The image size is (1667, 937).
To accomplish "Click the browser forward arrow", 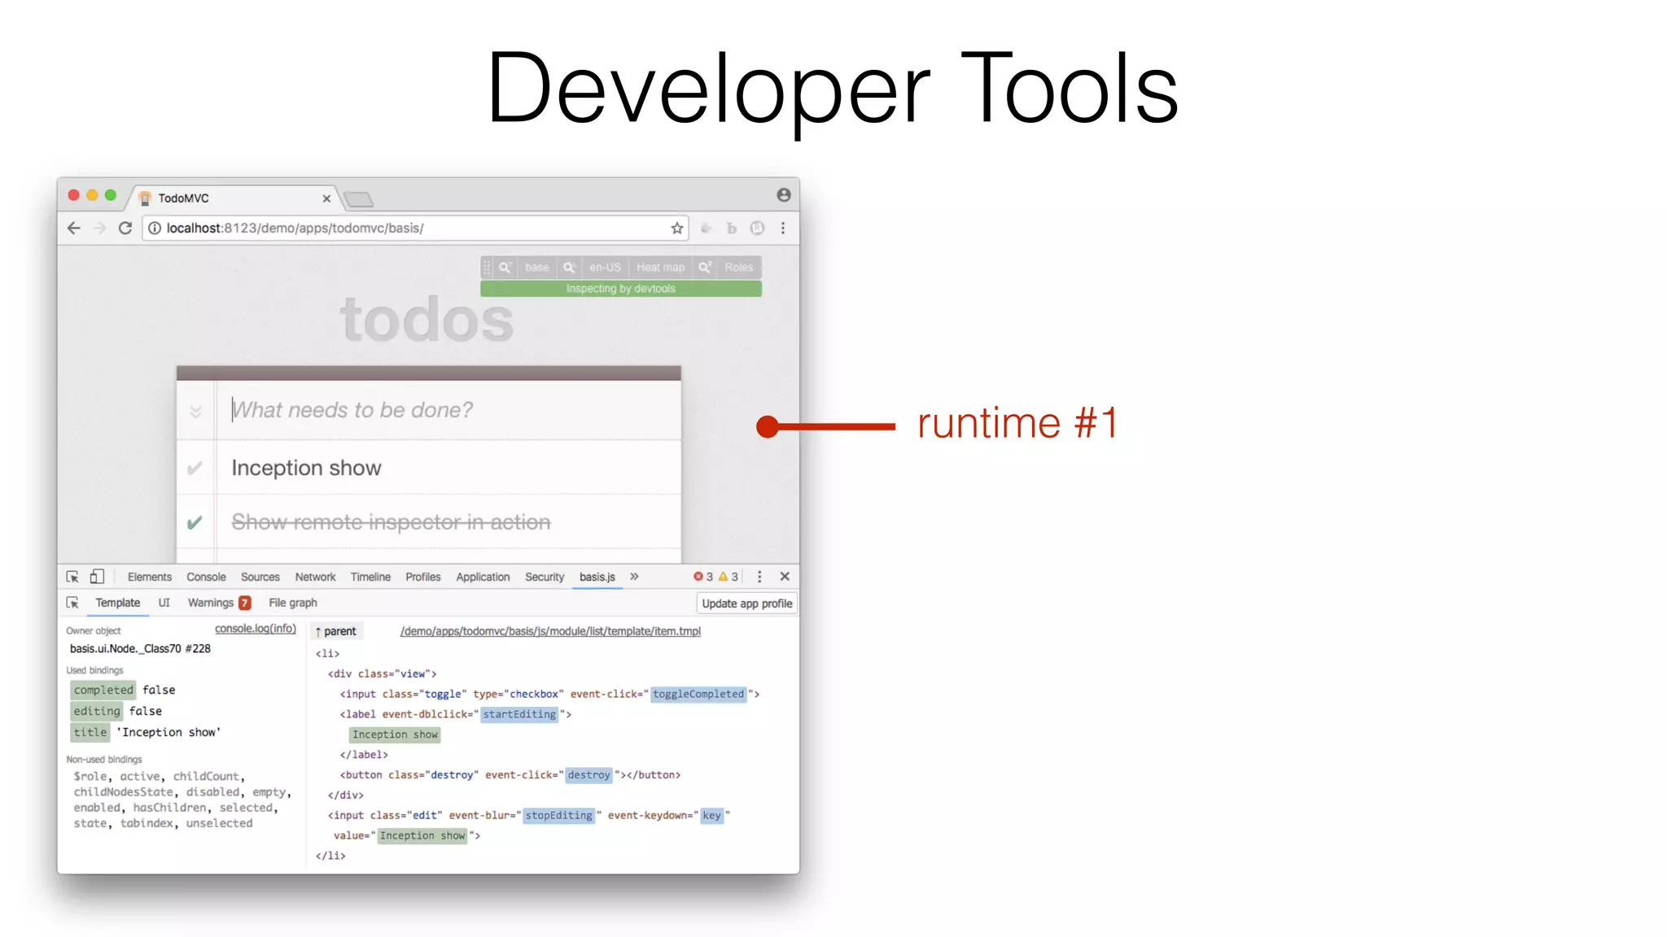I will (x=99, y=229).
